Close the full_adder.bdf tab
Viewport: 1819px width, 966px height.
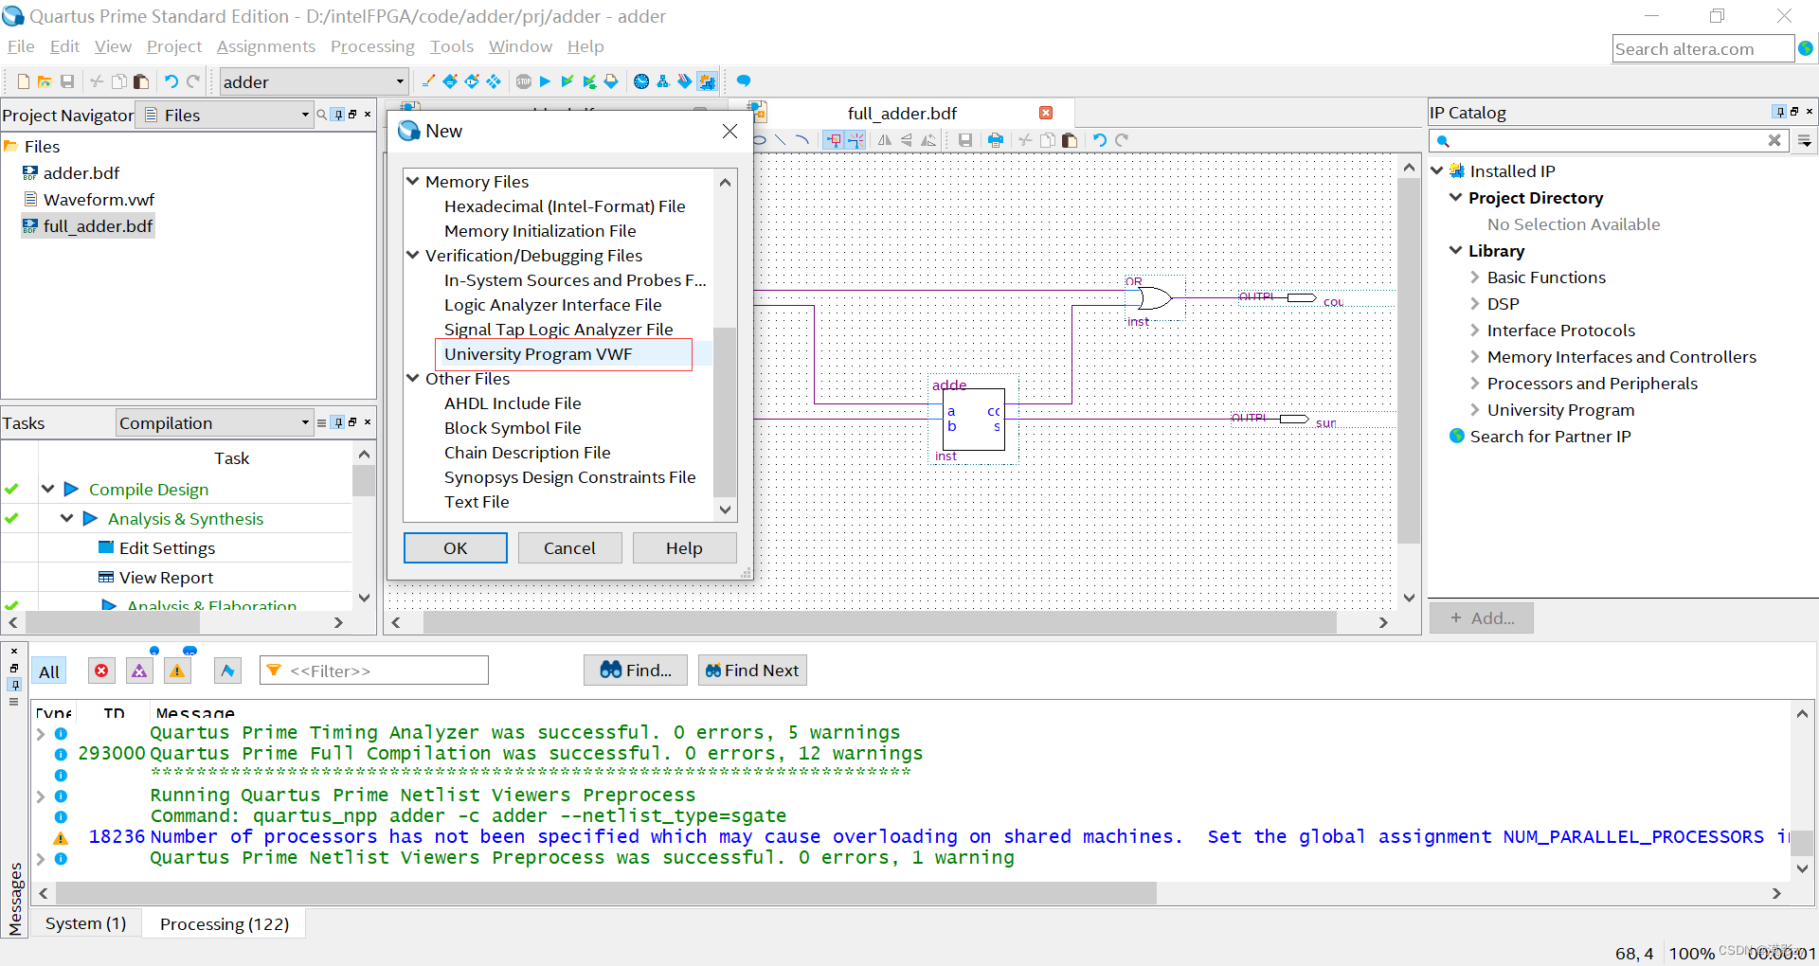[1046, 113]
